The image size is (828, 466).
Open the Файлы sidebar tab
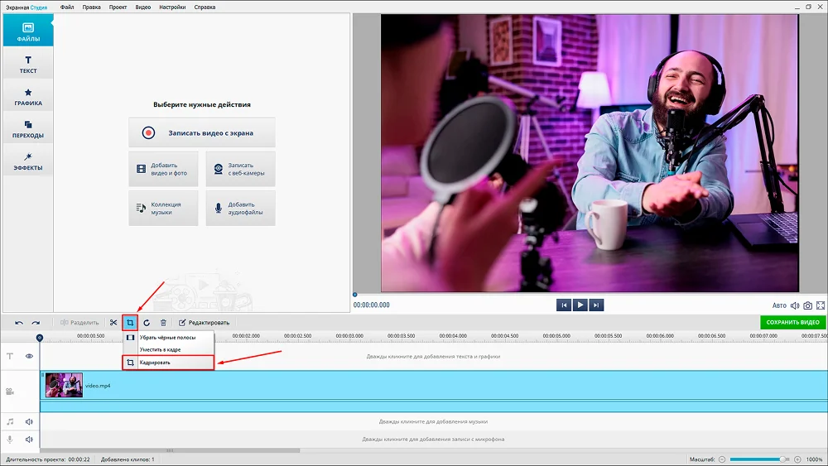[28, 31]
